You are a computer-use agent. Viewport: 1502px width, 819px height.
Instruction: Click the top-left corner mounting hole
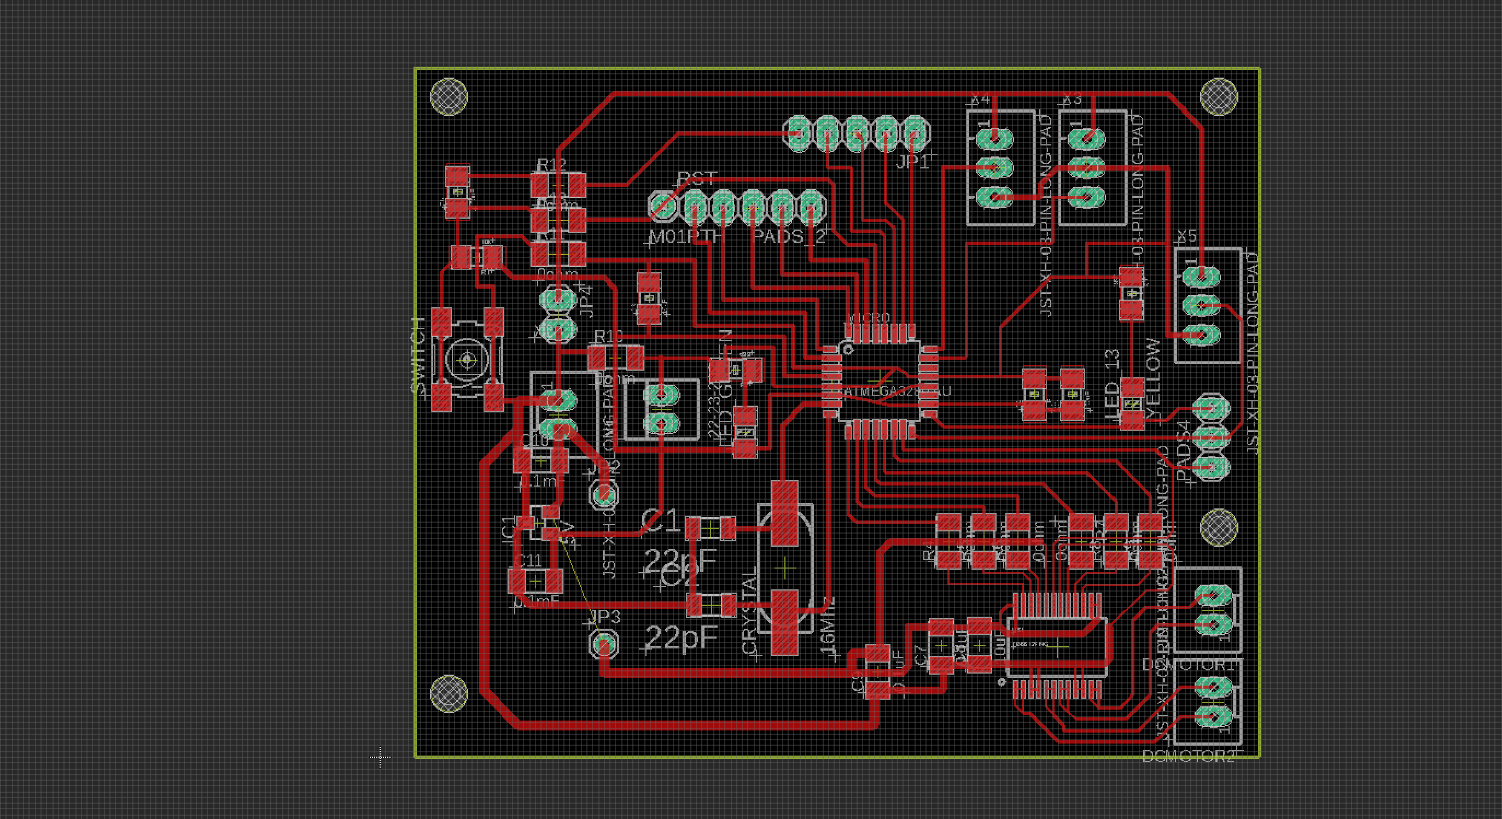click(x=449, y=96)
